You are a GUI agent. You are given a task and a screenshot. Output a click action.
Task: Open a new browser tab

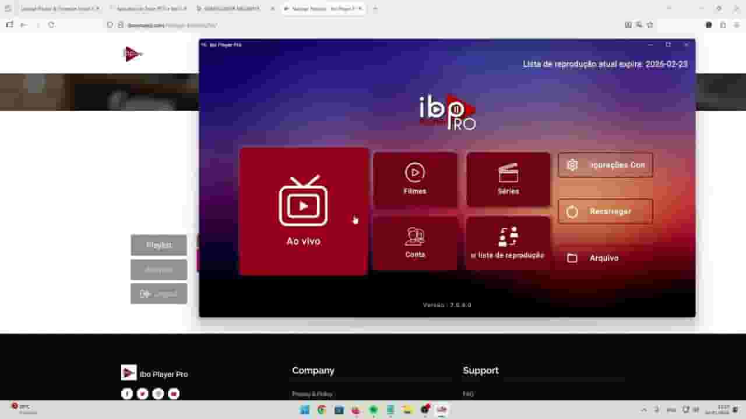(x=375, y=9)
